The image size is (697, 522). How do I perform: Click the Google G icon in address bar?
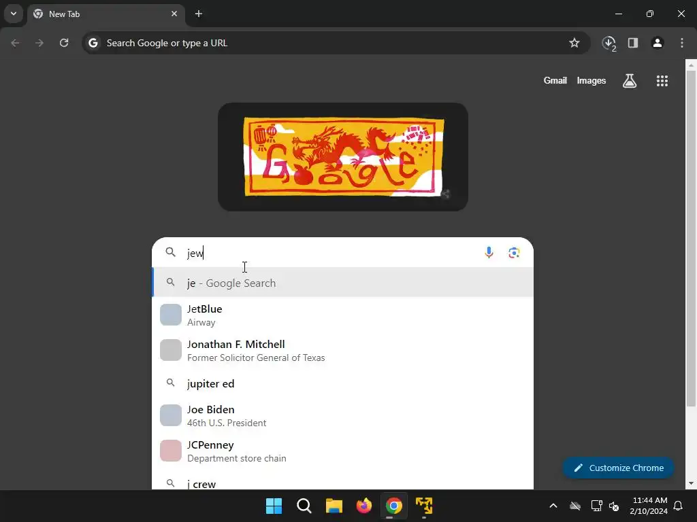pos(93,43)
